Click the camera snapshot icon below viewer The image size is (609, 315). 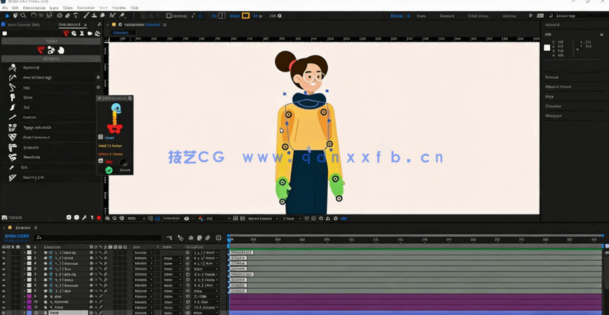[186, 219]
